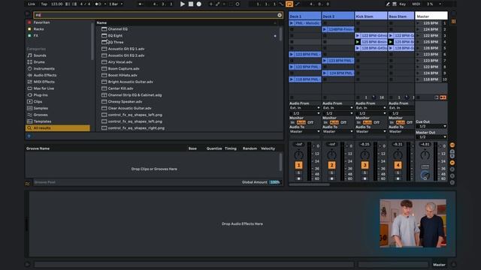Viewport: 481px width, 270px height.
Task: Select the Kick Stem track header
Action: (x=371, y=16)
